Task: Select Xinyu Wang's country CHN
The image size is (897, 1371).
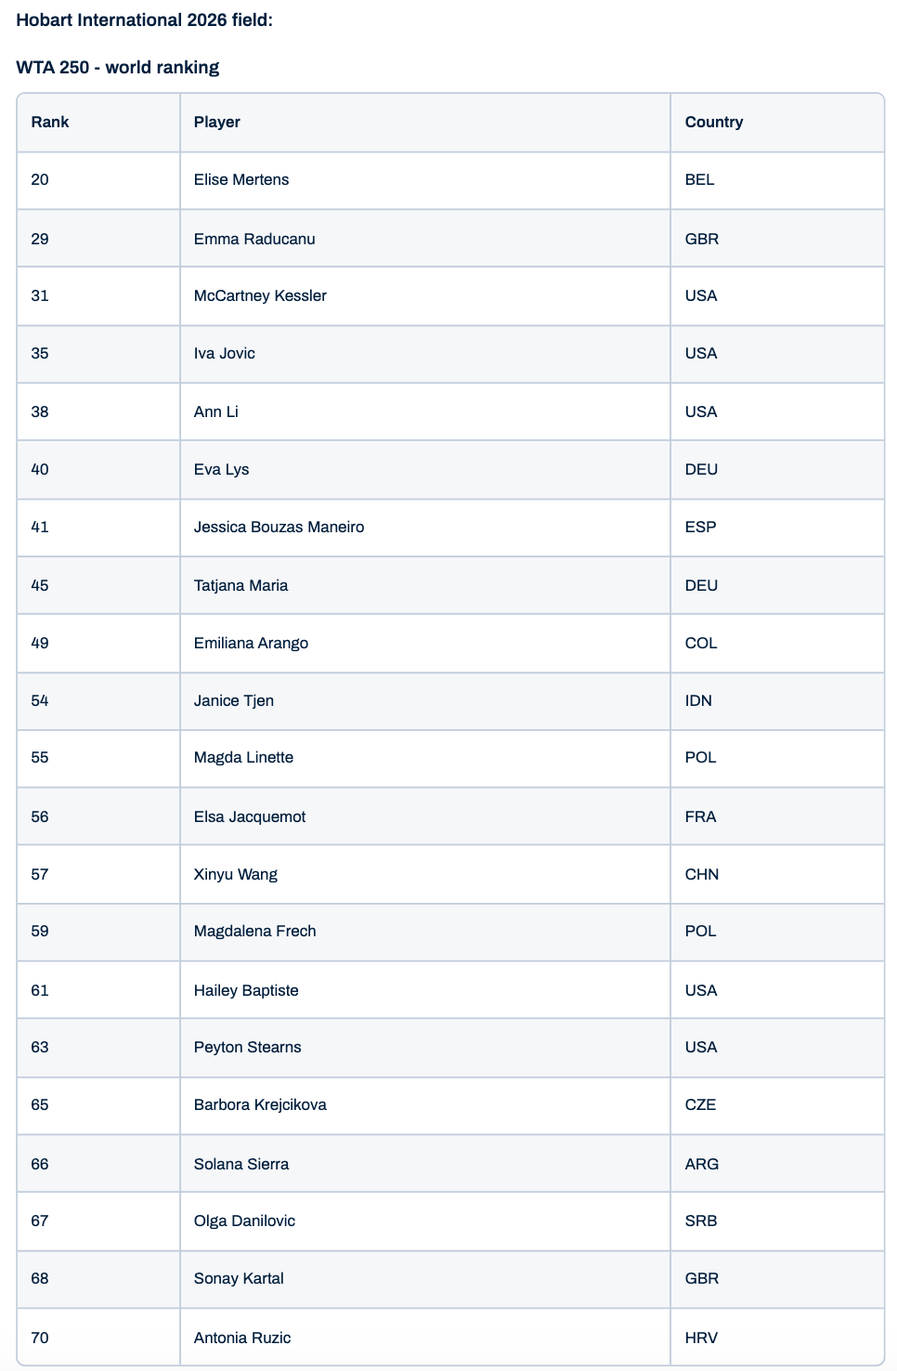Action: [701, 875]
